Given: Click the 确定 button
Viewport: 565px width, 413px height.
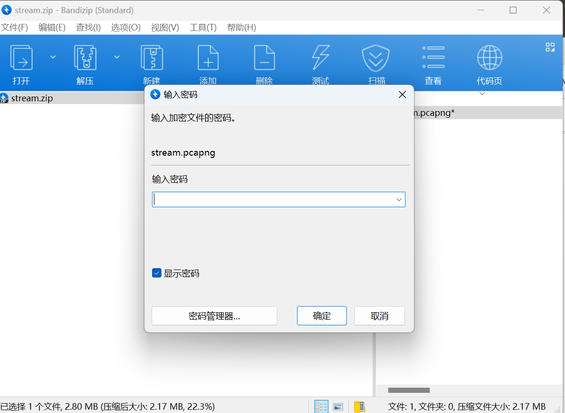Looking at the screenshot, I should [322, 316].
